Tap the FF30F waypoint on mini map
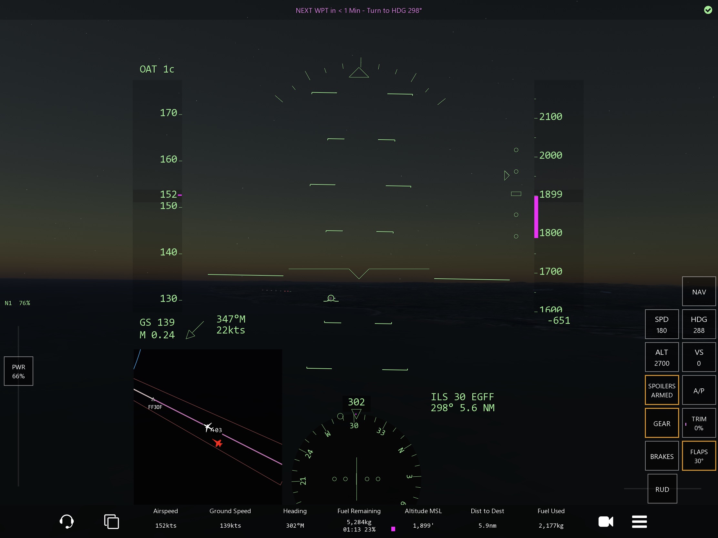 point(154,400)
